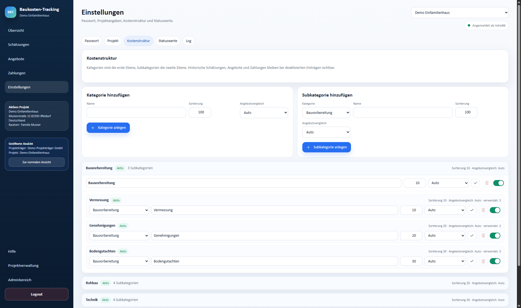The width and height of the screenshot is (521, 308).
Task: Toggle the Bauvorbereitung category active switch
Action: (498, 183)
